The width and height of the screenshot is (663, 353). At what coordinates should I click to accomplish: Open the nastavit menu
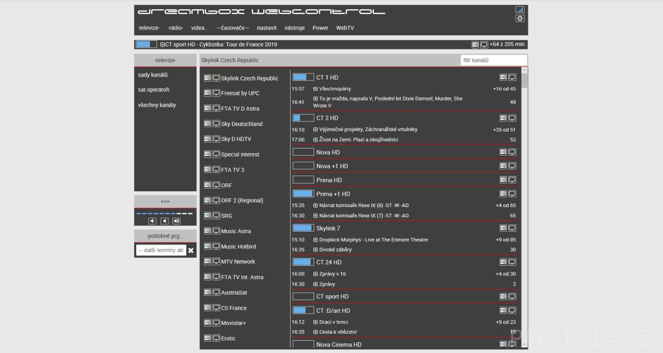click(x=267, y=28)
